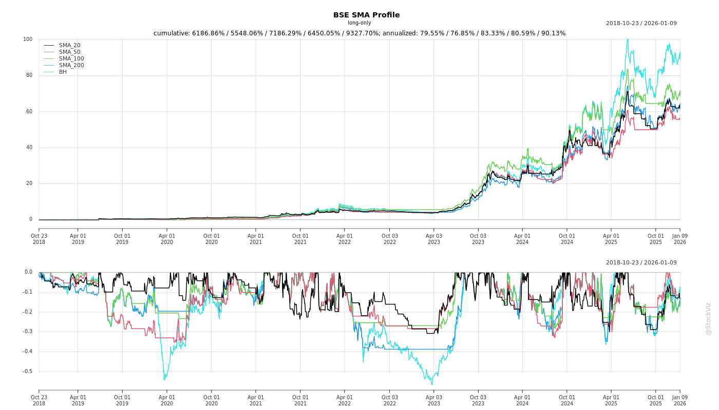The height and width of the screenshot is (410, 719).
Task: Click the Apr 01 2022 label under the upper chart
Action: tap(345, 239)
